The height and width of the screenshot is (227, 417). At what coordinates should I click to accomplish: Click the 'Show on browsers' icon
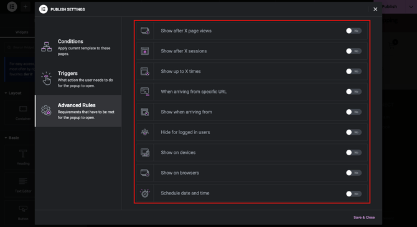click(x=145, y=173)
